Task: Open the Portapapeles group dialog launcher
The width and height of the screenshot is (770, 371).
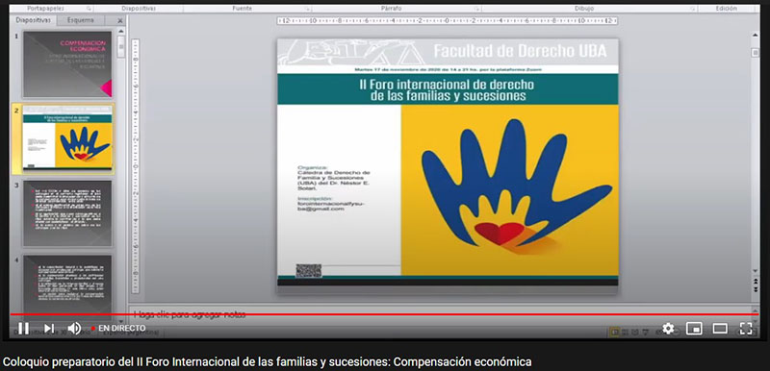Action: point(89,9)
